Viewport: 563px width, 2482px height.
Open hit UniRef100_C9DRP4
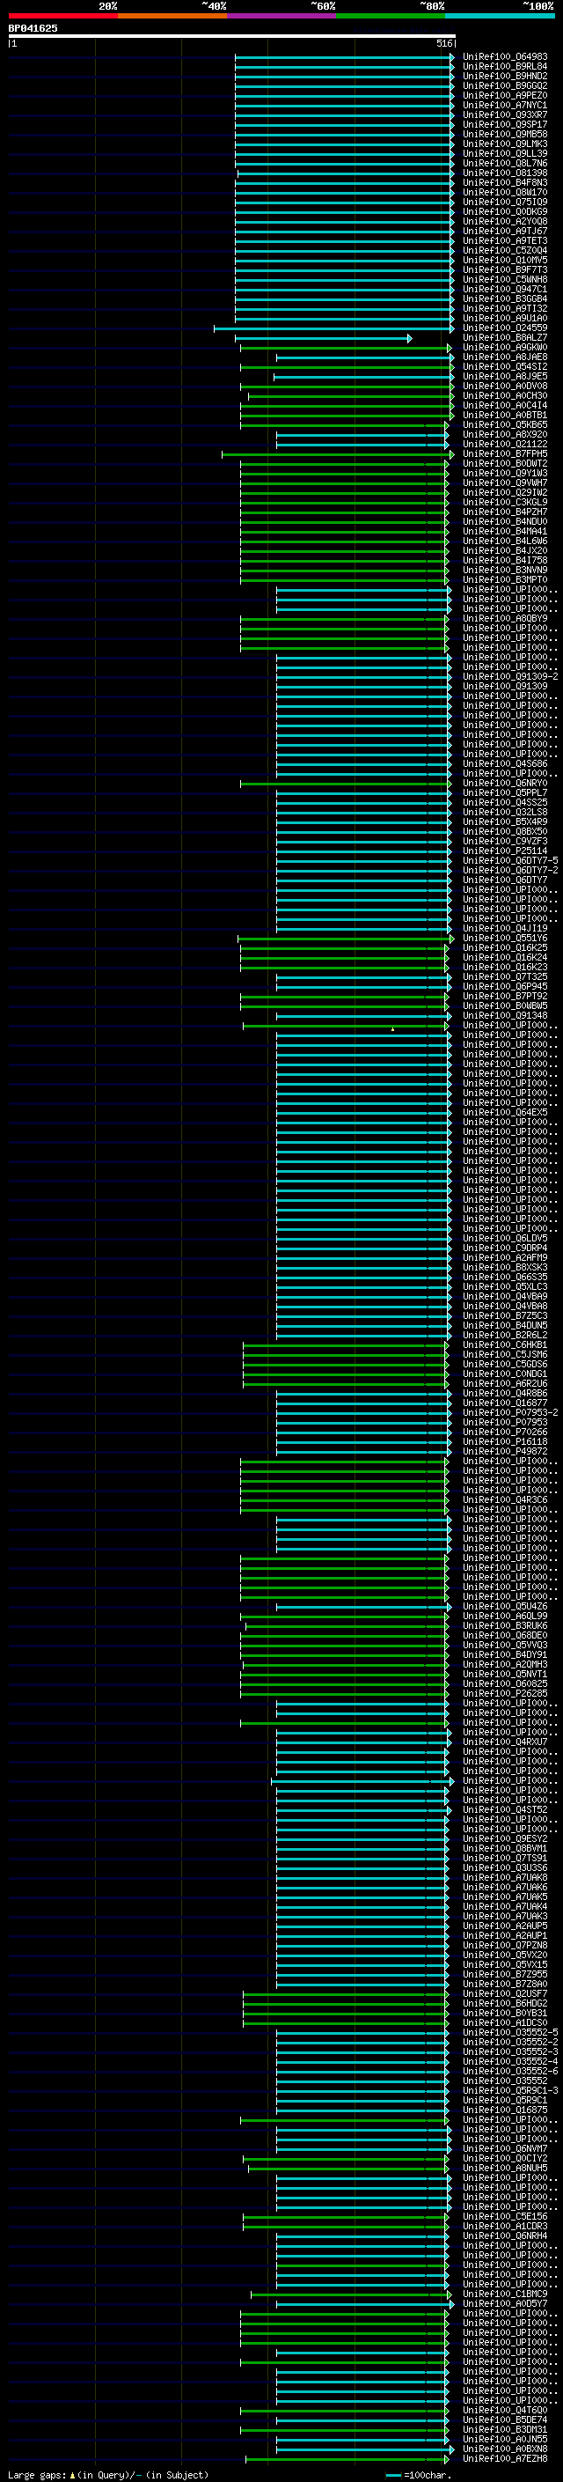(505, 1248)
